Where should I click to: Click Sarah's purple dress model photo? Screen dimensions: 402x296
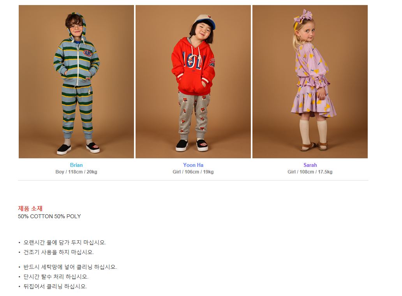(x=310, y=82)
